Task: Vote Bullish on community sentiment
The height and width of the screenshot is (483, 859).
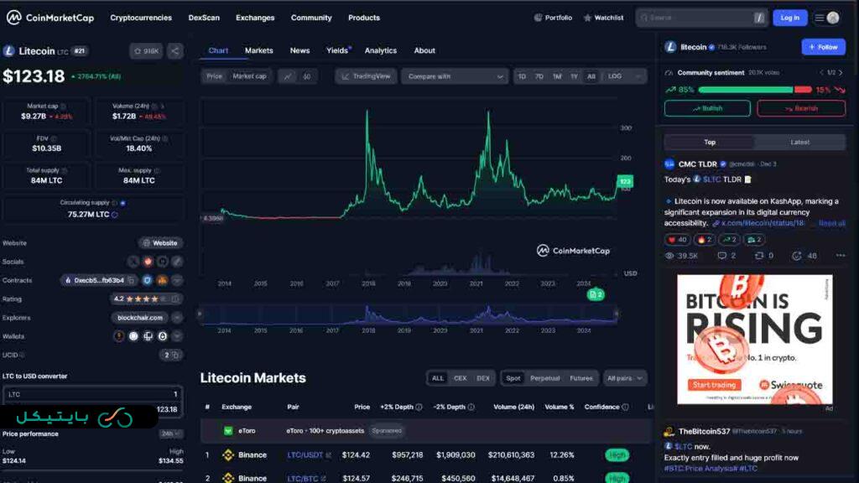Action: 707,108
